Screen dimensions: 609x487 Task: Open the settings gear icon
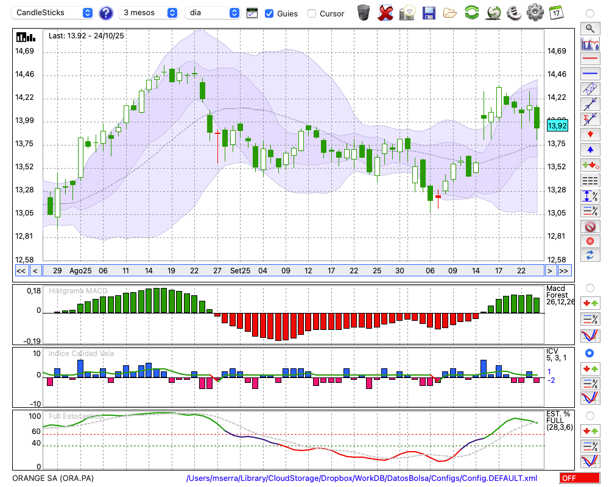tap(535, 12)
